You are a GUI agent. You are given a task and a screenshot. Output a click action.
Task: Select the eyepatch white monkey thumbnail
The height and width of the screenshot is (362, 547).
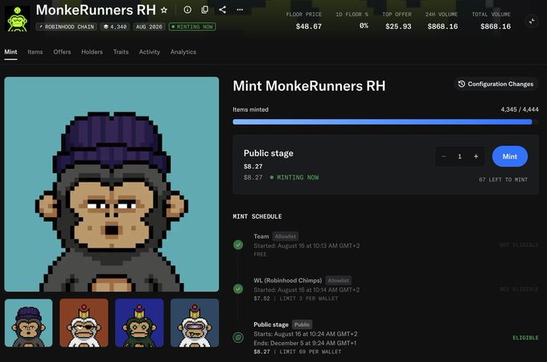click(84, 323)
